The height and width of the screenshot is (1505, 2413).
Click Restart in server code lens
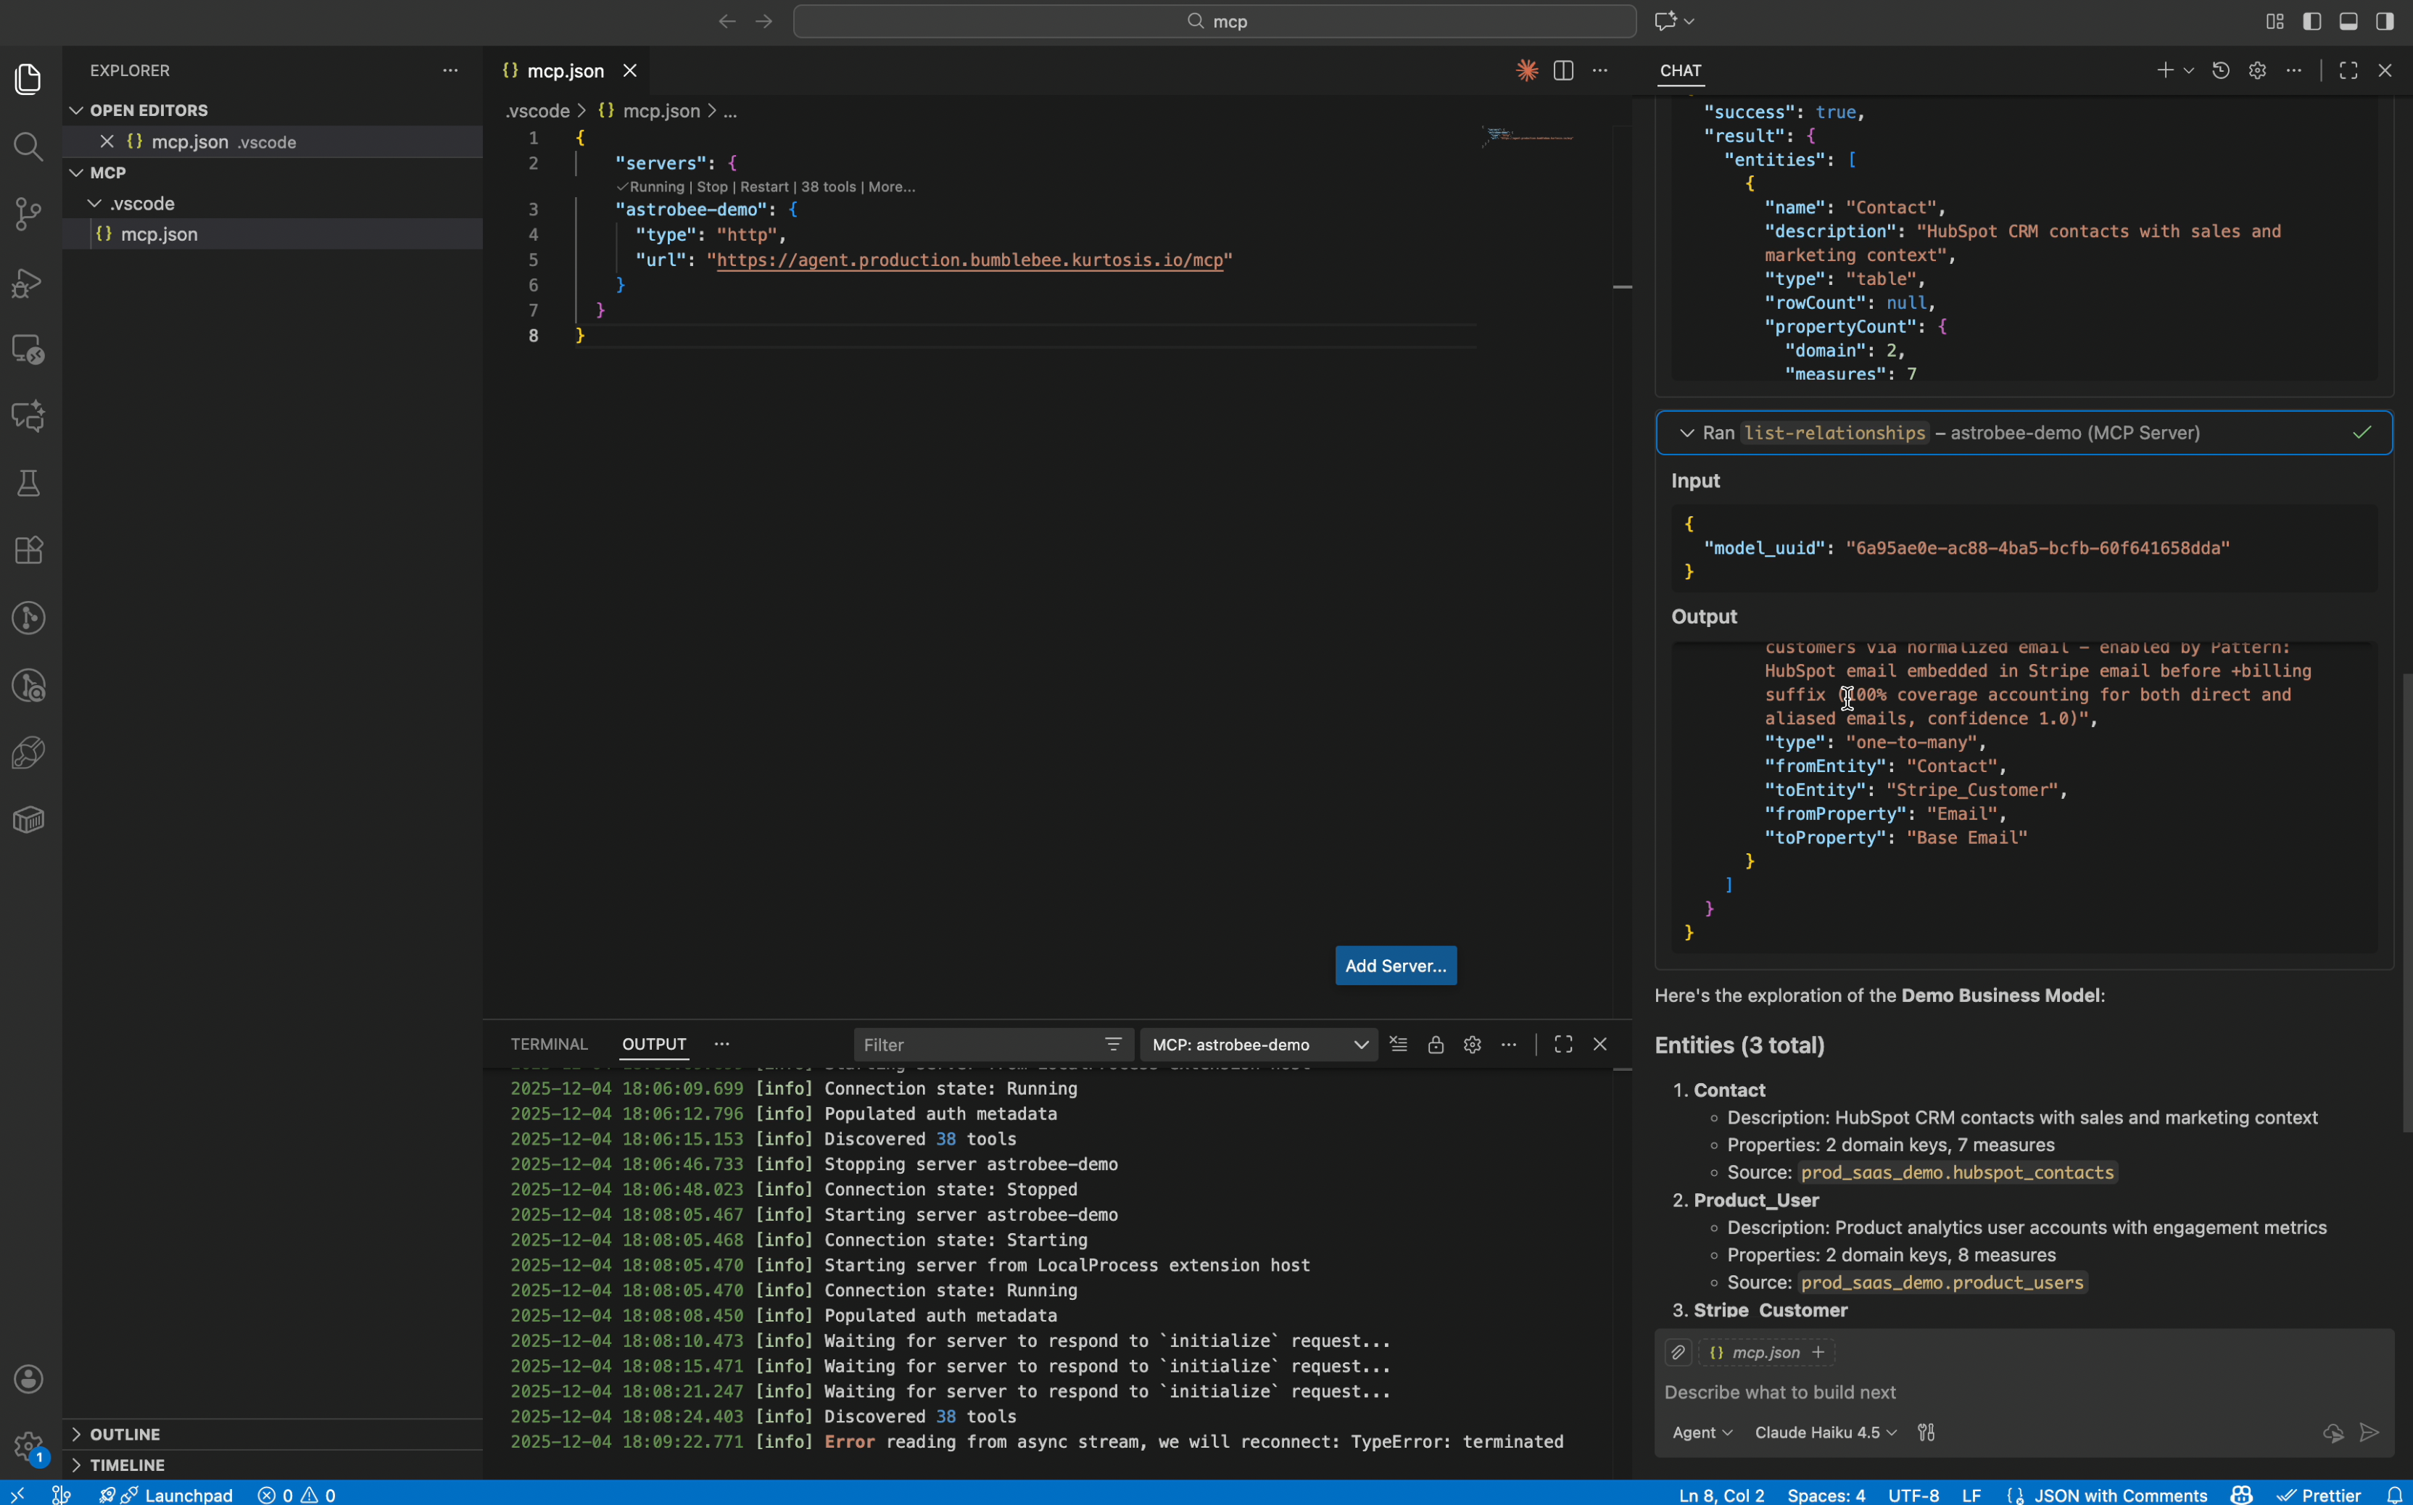pyautogui.click(x=763, y=187)
